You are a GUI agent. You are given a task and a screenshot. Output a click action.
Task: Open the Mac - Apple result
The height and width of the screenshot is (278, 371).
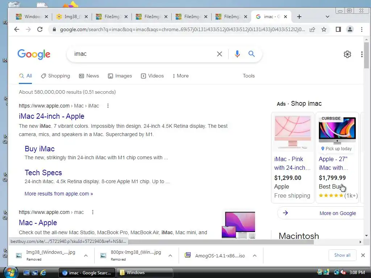[x=38, y=223]
